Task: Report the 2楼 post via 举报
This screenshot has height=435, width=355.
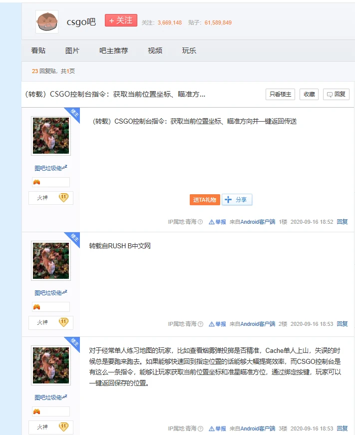Action: 218,324
